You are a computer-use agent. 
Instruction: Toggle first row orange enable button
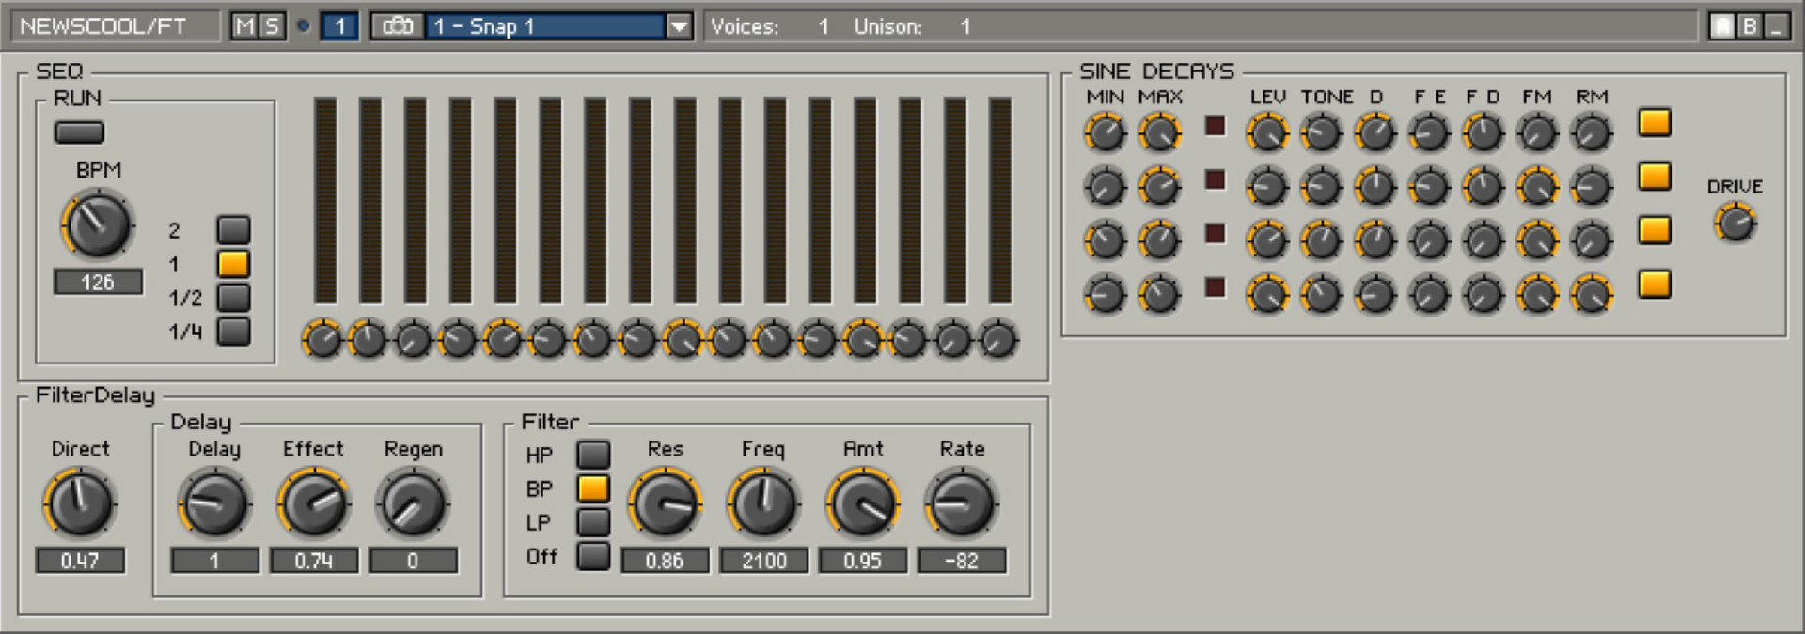pos(1655,122)
